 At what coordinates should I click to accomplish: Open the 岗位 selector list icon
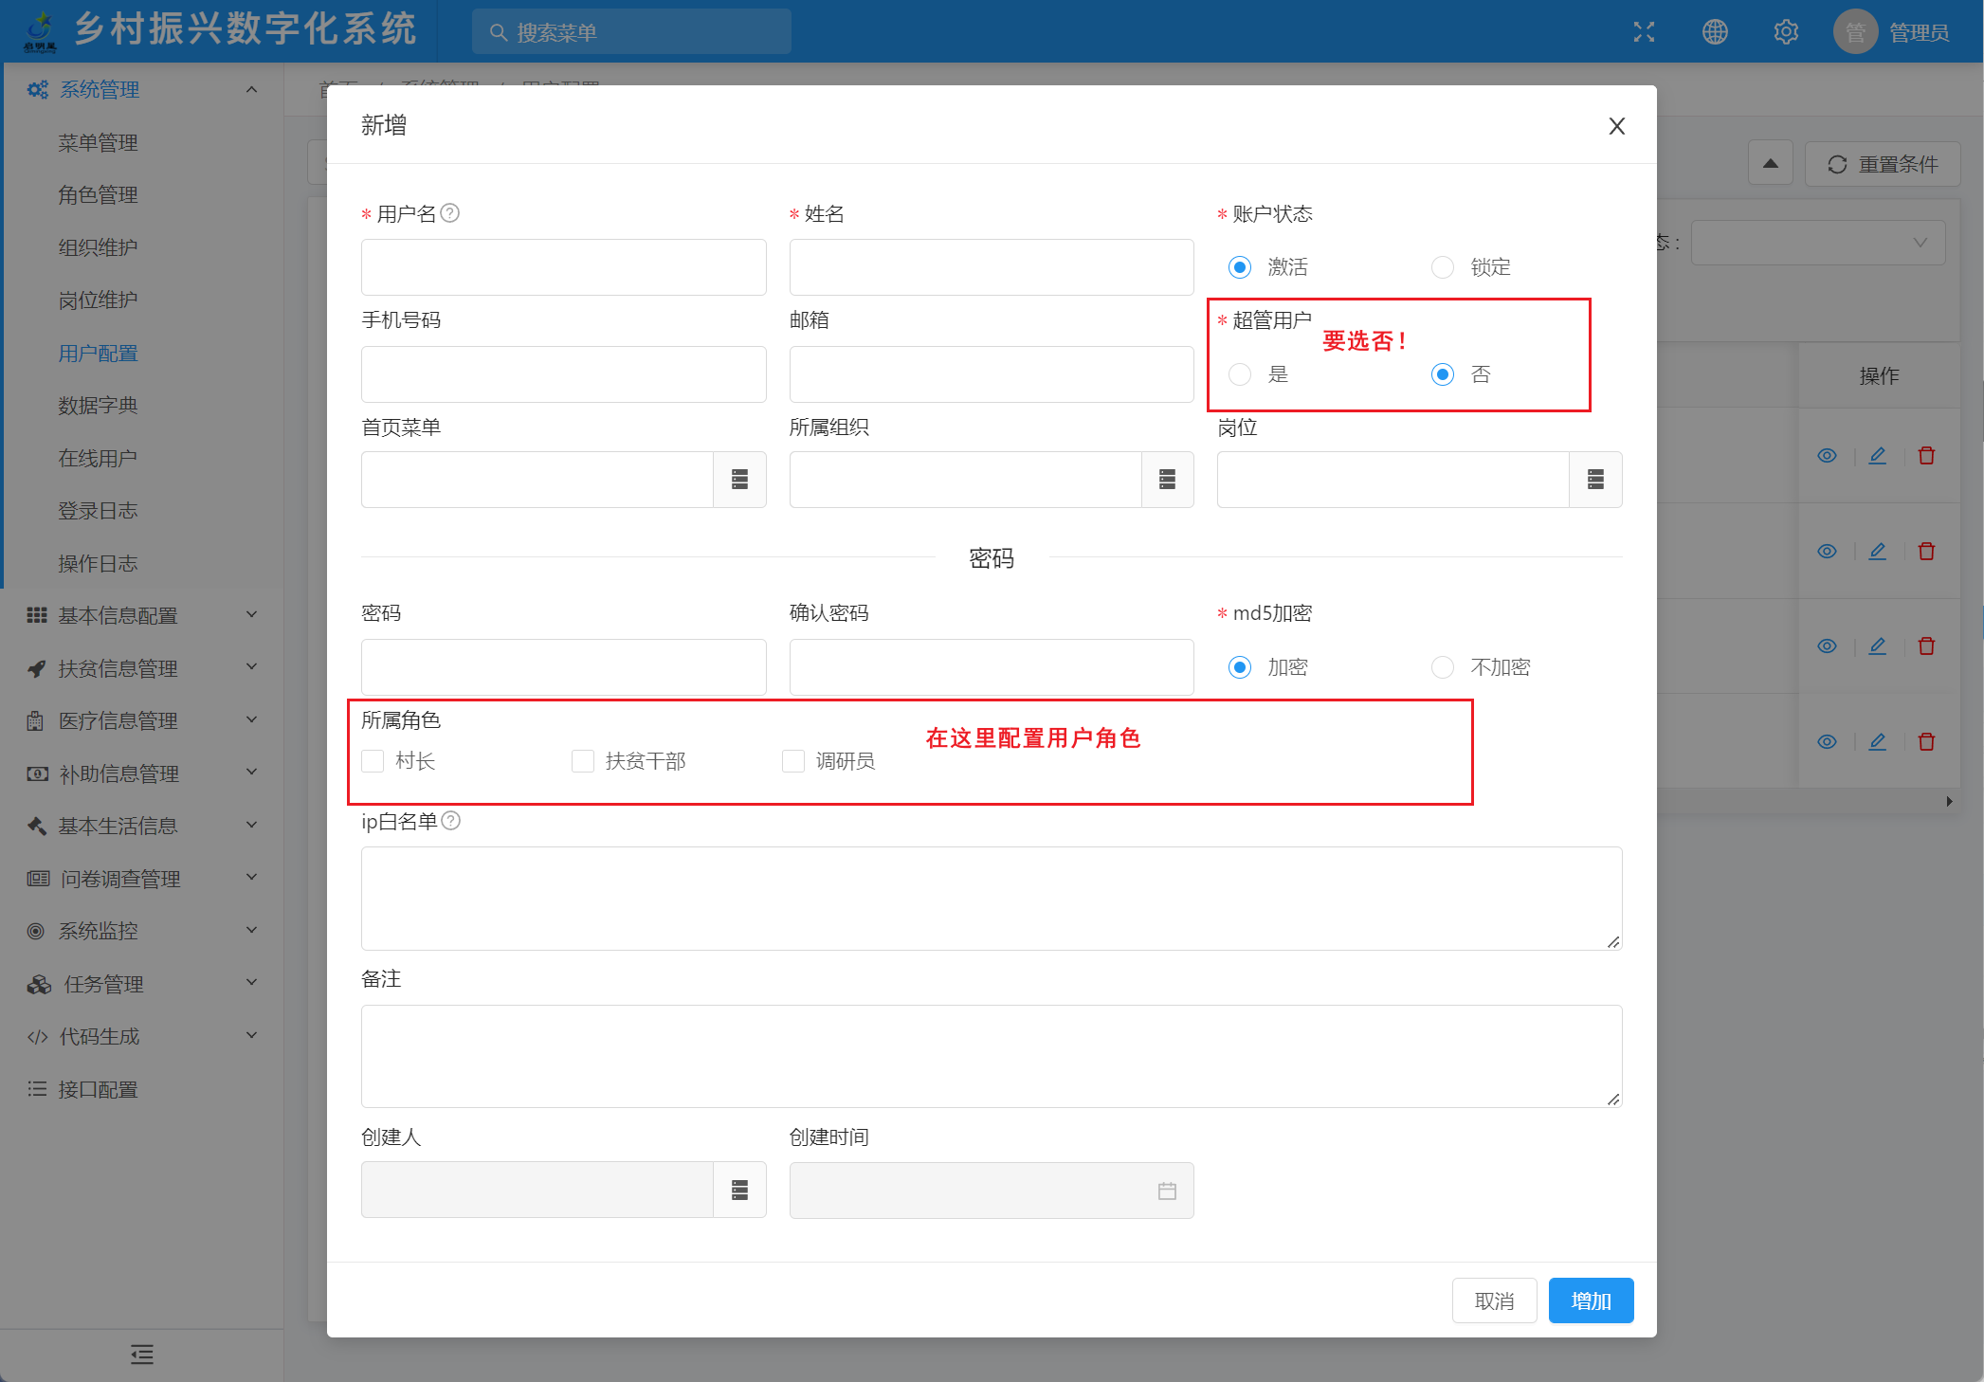pyautogui.click(x=1595, y=480)
